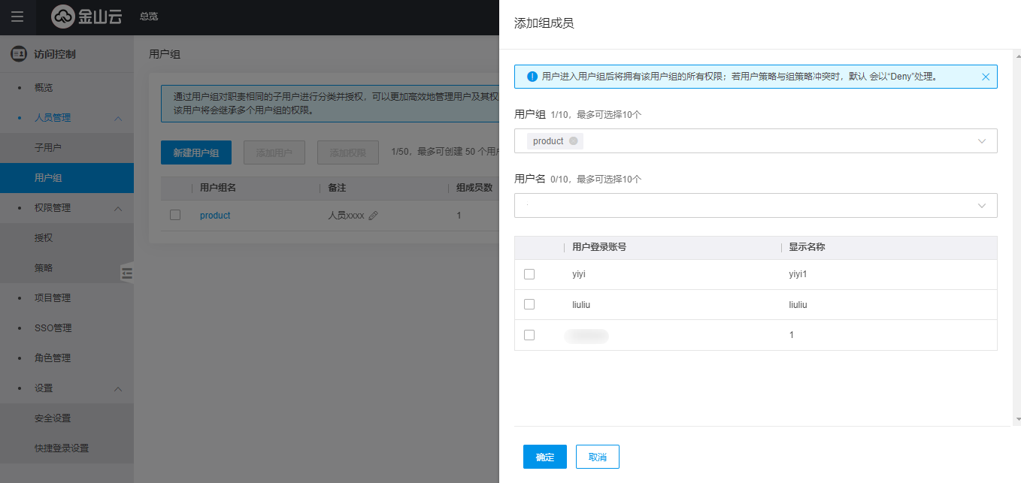
Task: Cancel with the 取消 button
Action: click(x=598, y=457)
